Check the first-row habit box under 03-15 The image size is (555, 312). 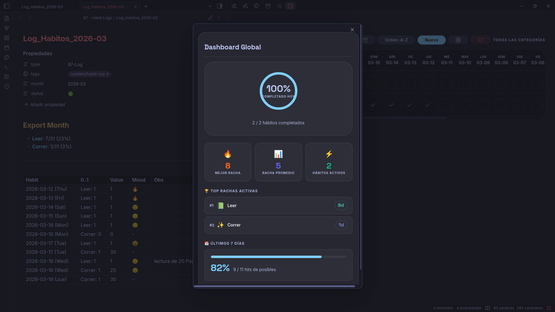[373, 82]
